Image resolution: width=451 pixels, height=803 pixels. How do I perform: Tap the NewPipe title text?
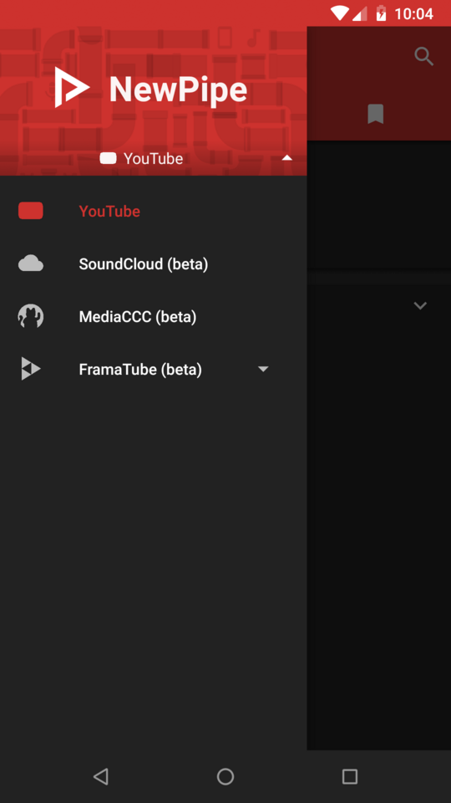point(179,90)
